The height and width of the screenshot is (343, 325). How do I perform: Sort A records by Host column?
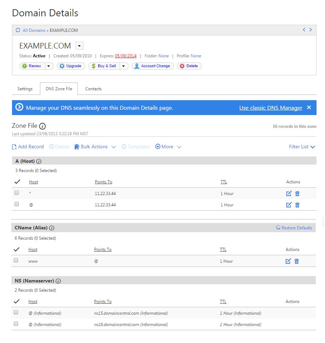point(34,182)
